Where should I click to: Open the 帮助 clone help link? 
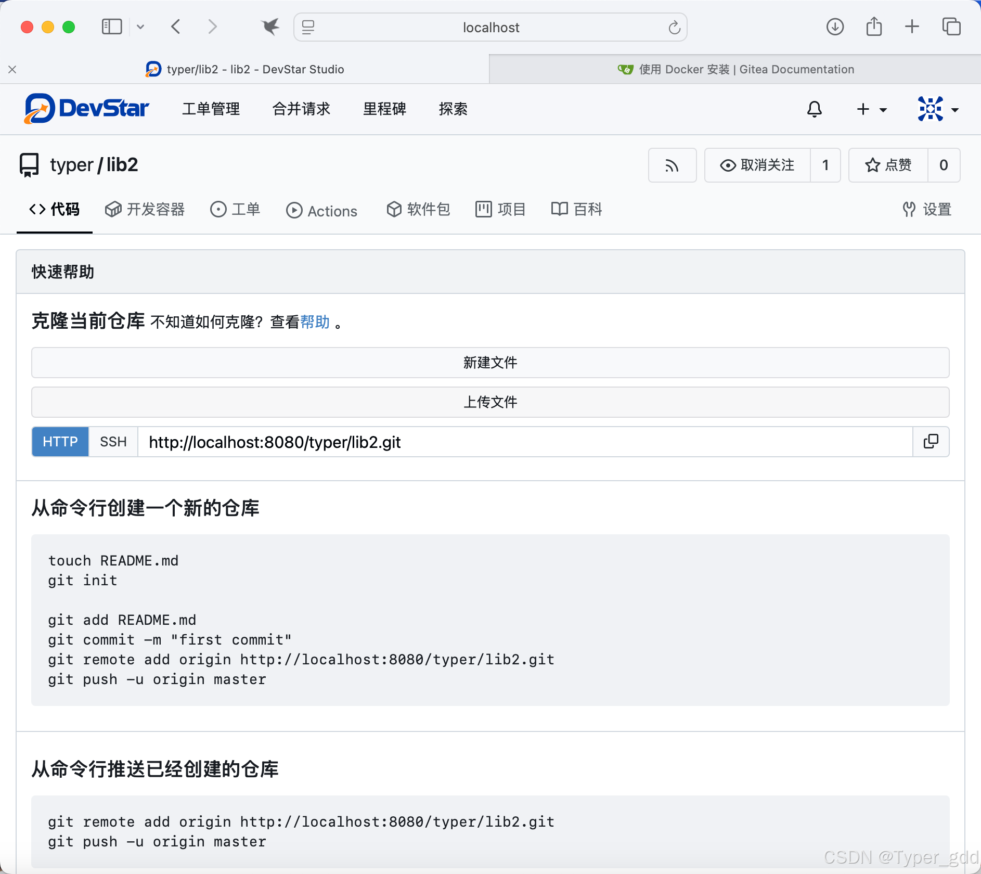coord(315,322)
